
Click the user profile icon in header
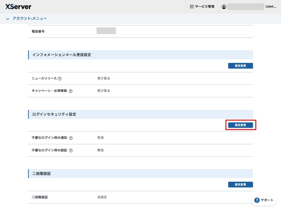[224, 7]
